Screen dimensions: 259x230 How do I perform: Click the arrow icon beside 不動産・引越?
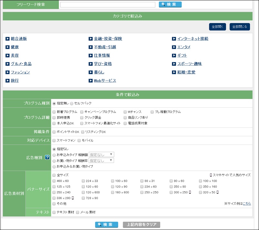[90, 47]
